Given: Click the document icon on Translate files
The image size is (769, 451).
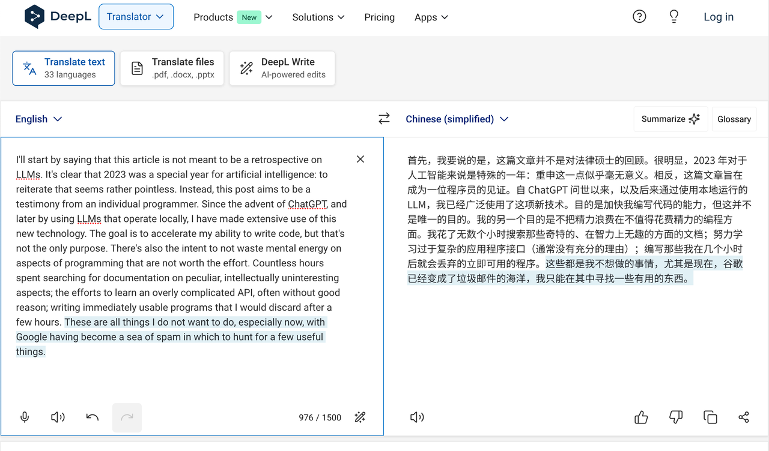Looking at the screenshot, I should 138,68.
